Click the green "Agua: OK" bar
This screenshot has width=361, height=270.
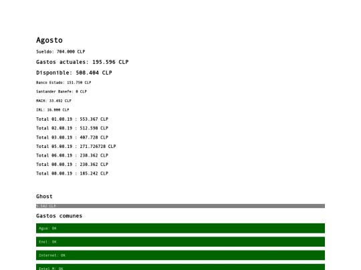tap(180, 228)
